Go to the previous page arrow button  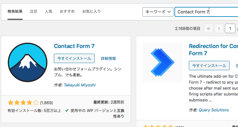tap(219, 28)
